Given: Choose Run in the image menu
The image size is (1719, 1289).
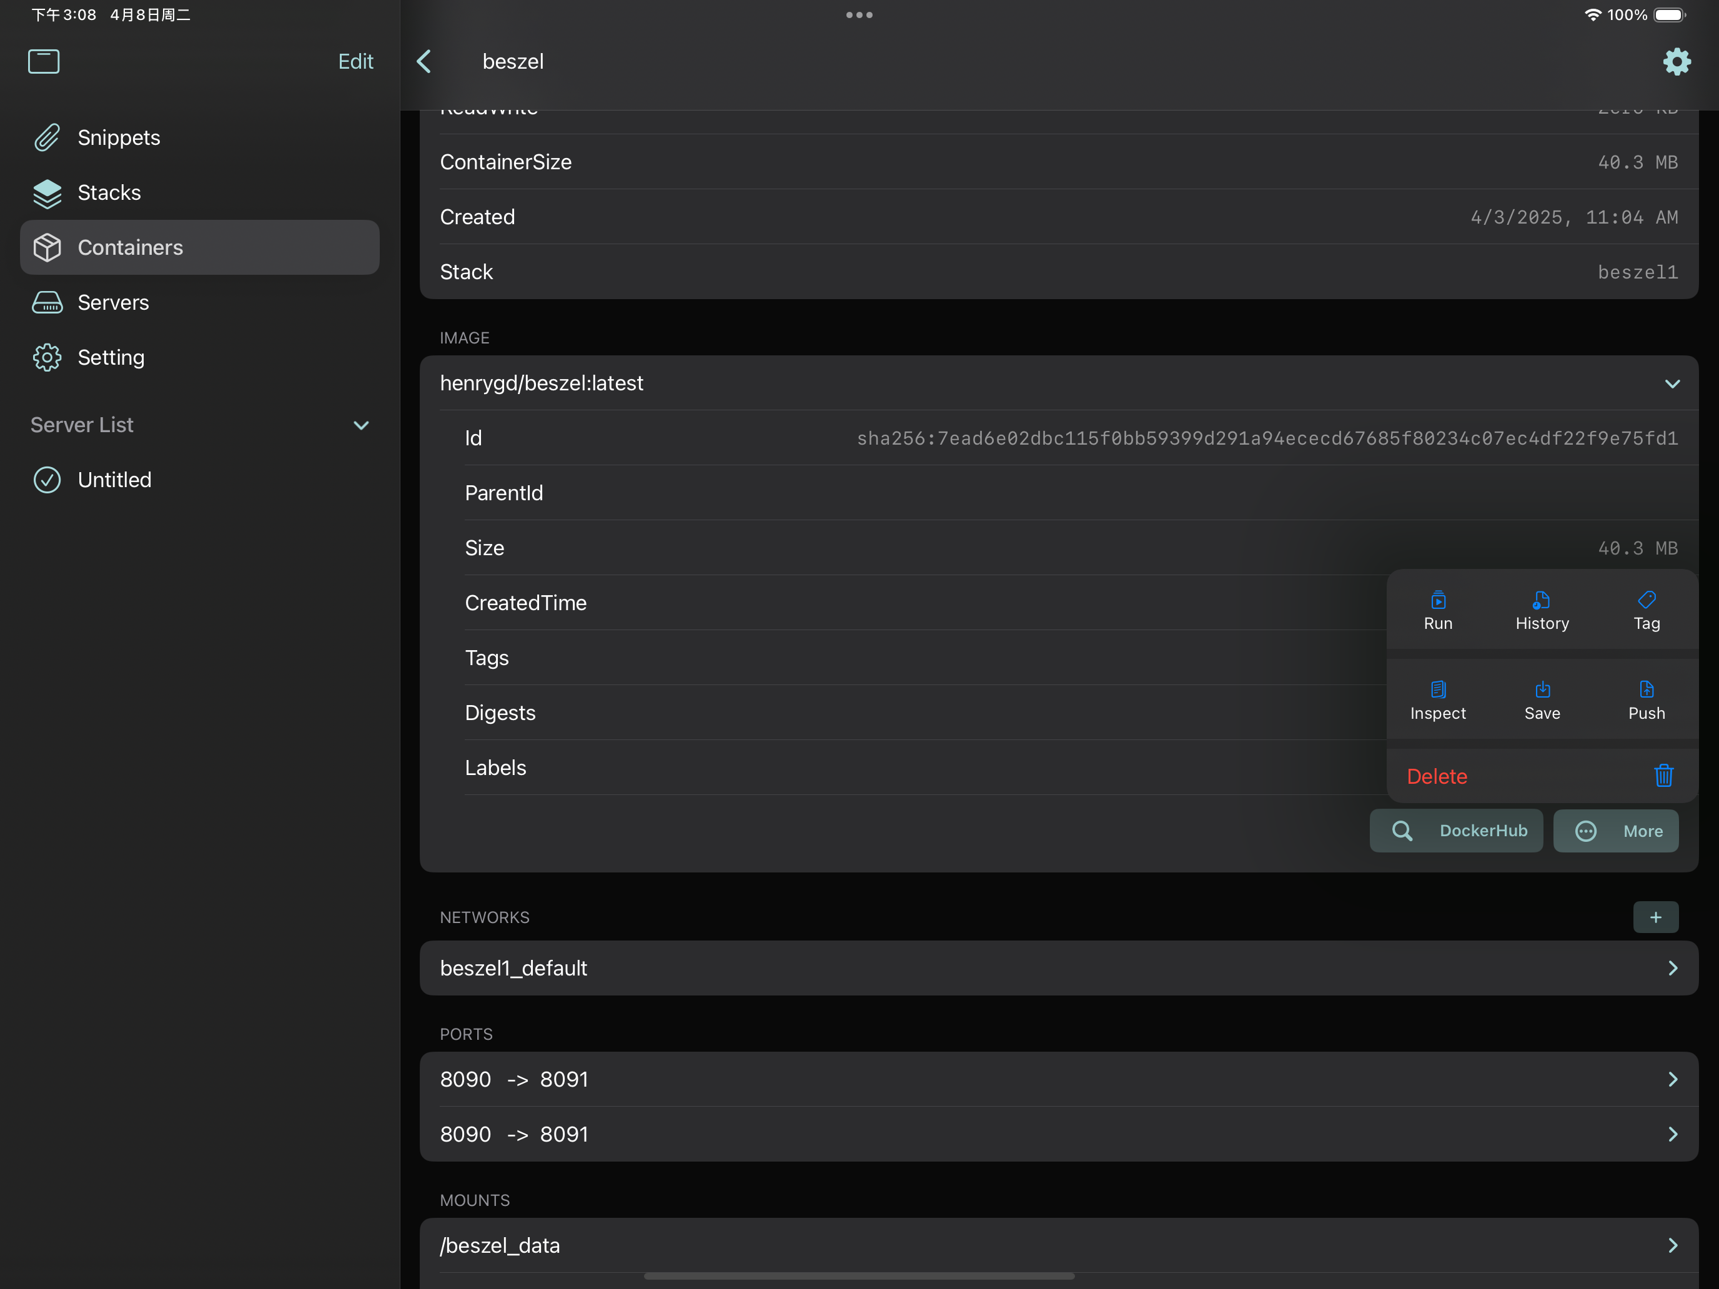Looking at the screenshot, I should click(1438, 610).
